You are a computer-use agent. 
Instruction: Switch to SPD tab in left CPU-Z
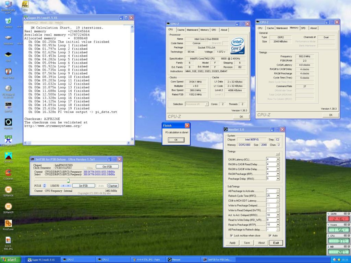[214, 30]
